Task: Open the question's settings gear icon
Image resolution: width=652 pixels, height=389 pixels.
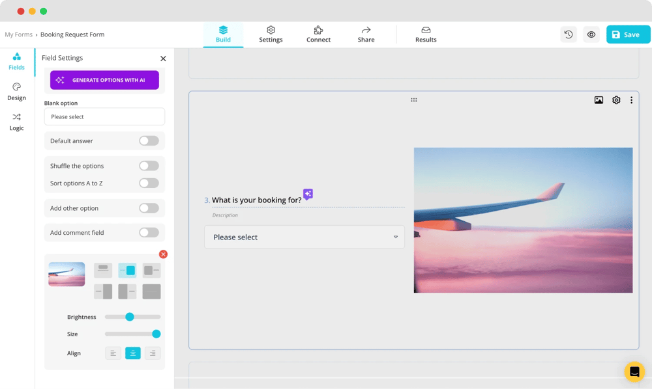Action: [615, 100]
